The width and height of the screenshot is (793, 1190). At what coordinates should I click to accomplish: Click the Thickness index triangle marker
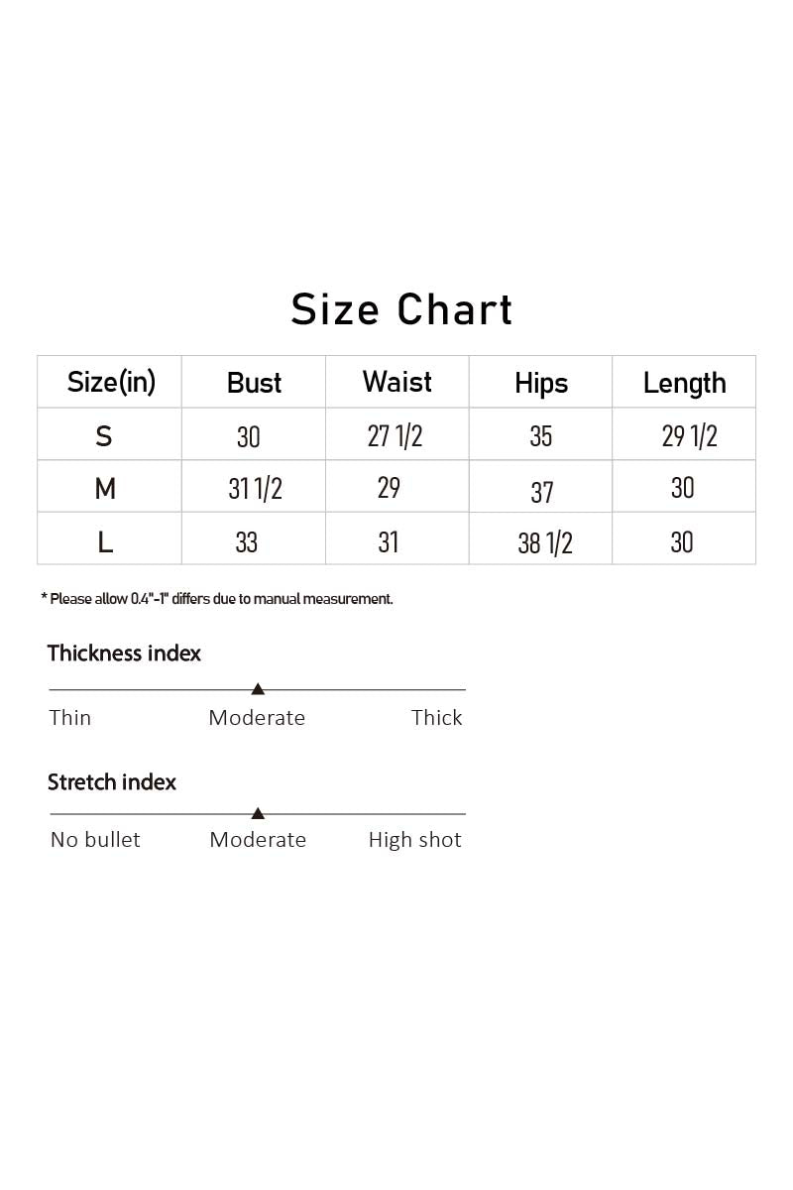pos(258,688)
